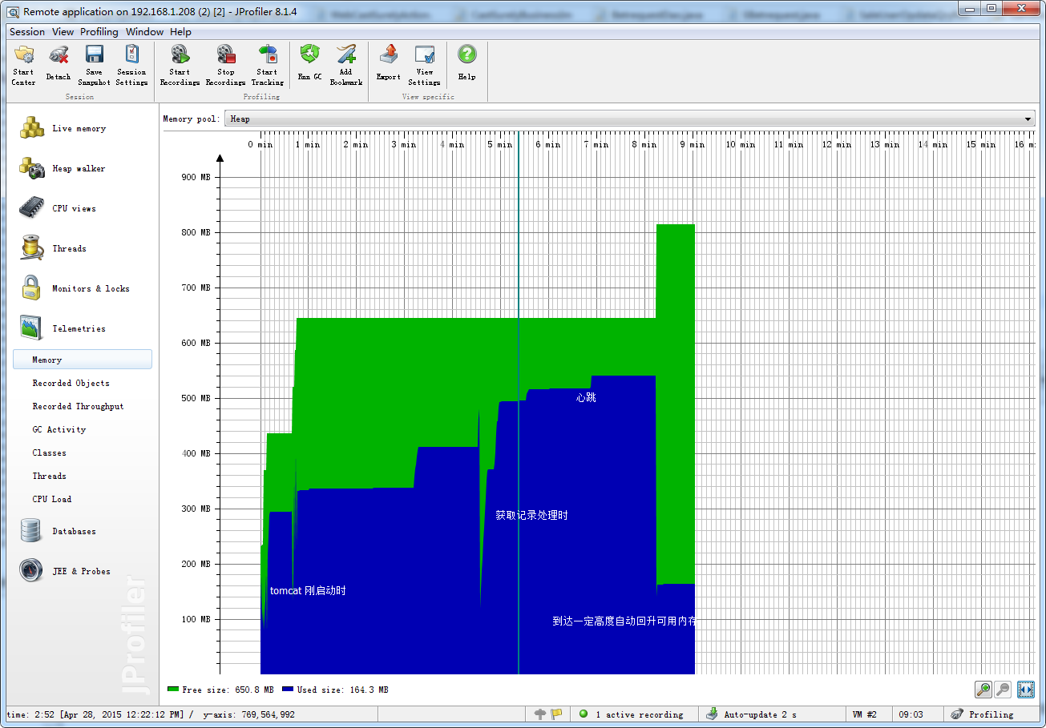Open View Settings

[424, 65]
